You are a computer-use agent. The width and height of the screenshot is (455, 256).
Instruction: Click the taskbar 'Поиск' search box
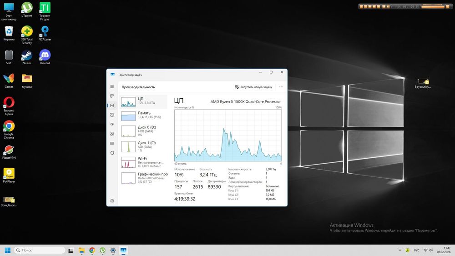pos(40,250)
